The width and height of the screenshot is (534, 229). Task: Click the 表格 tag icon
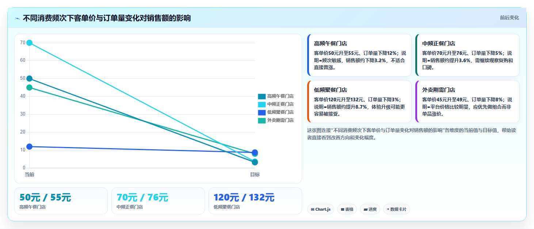pyautogui.click(x=343, y=210)
